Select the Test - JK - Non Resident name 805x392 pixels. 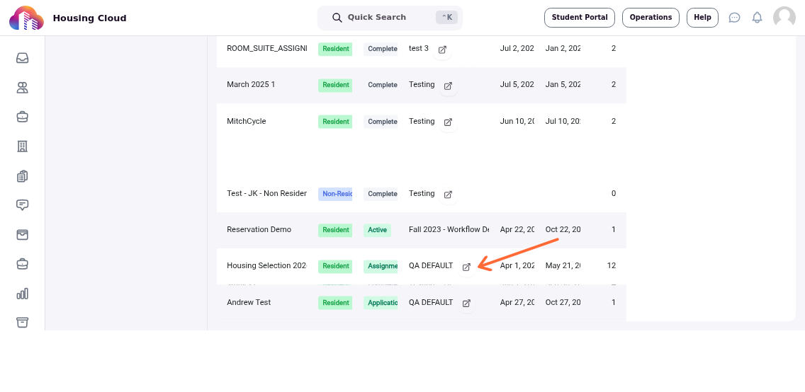tap(267, 194)
